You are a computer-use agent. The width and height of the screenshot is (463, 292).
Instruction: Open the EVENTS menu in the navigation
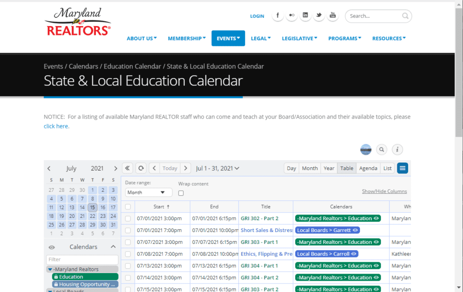[228, 38]
